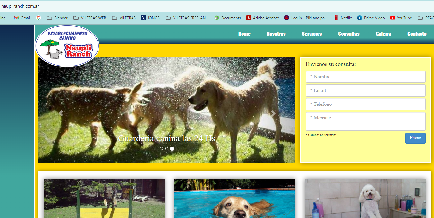This screenshot has height=218, width=434.
Task: Click the "Envienos su consulta:" heading
Action: (x=331, y=64)
